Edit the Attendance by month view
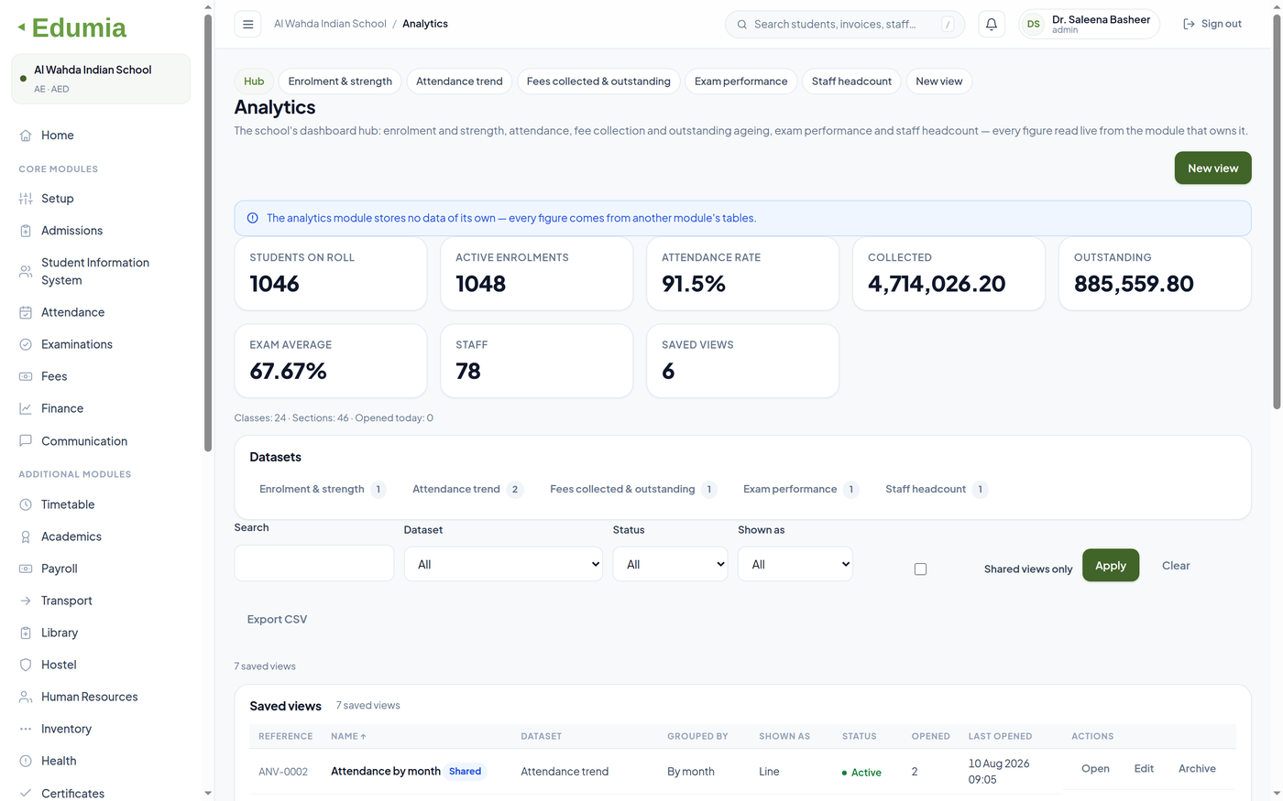The height and width of the screenshot is (801, 1283). click(1144, 769)
